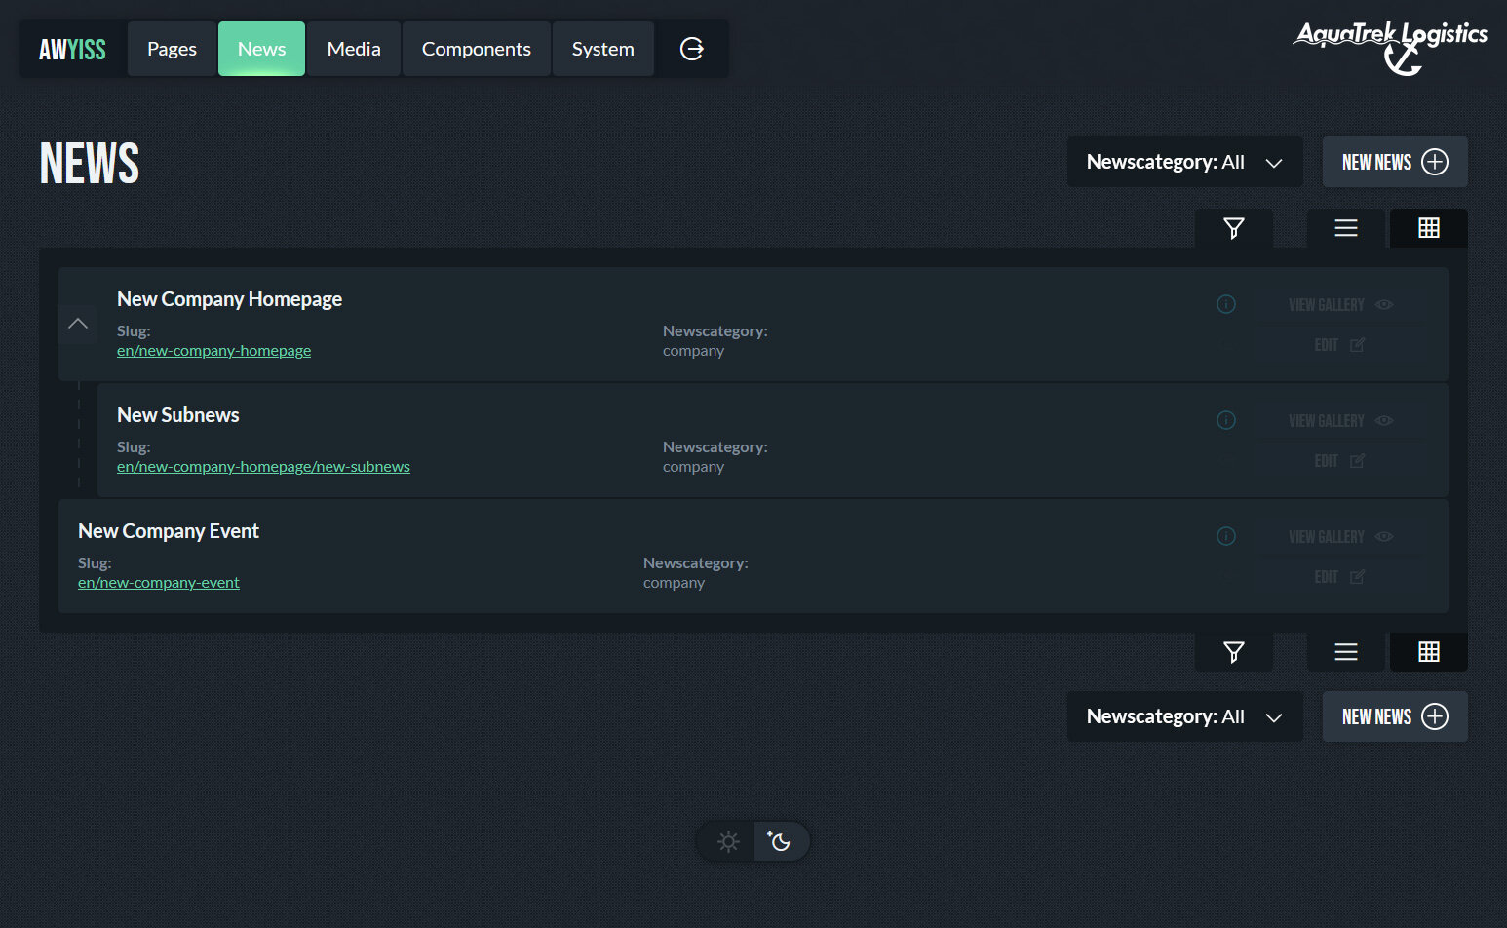The width and height of the screenshot is (1507, 928).
Task: Open the en/new-company-homepage/new-subnews slug link
Action: coord(263,467)
